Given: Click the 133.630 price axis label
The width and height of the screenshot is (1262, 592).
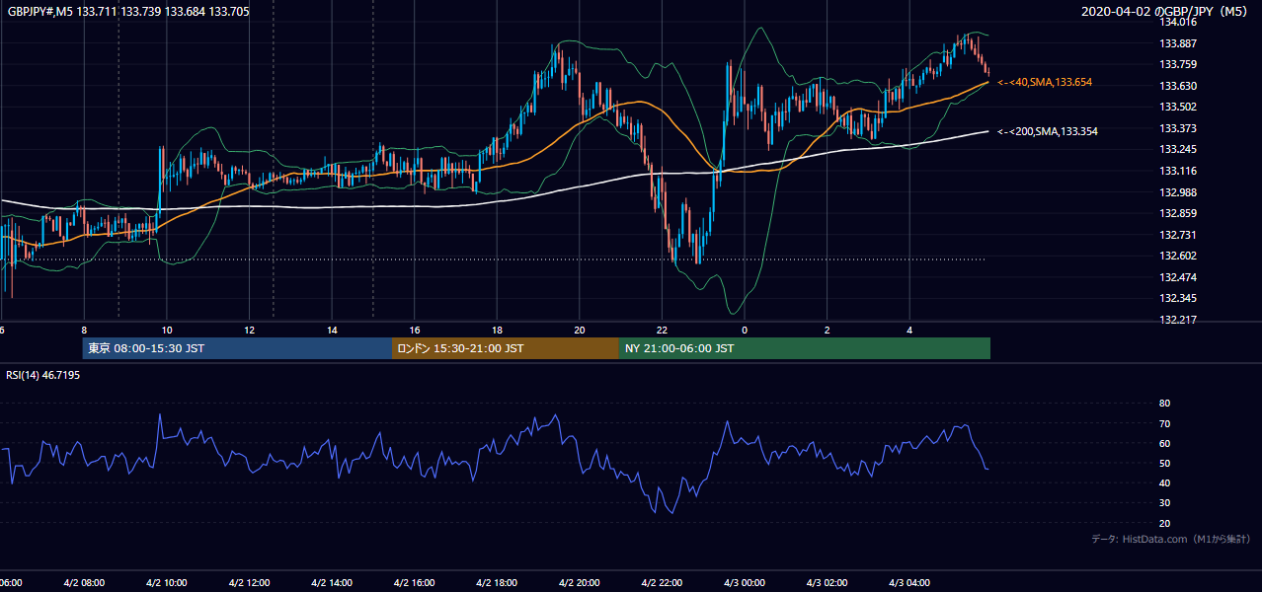Looking at the screenshot, I should coord(1178,86).
